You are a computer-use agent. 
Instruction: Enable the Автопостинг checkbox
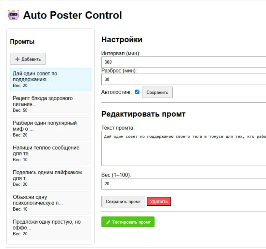pos(137,92)
